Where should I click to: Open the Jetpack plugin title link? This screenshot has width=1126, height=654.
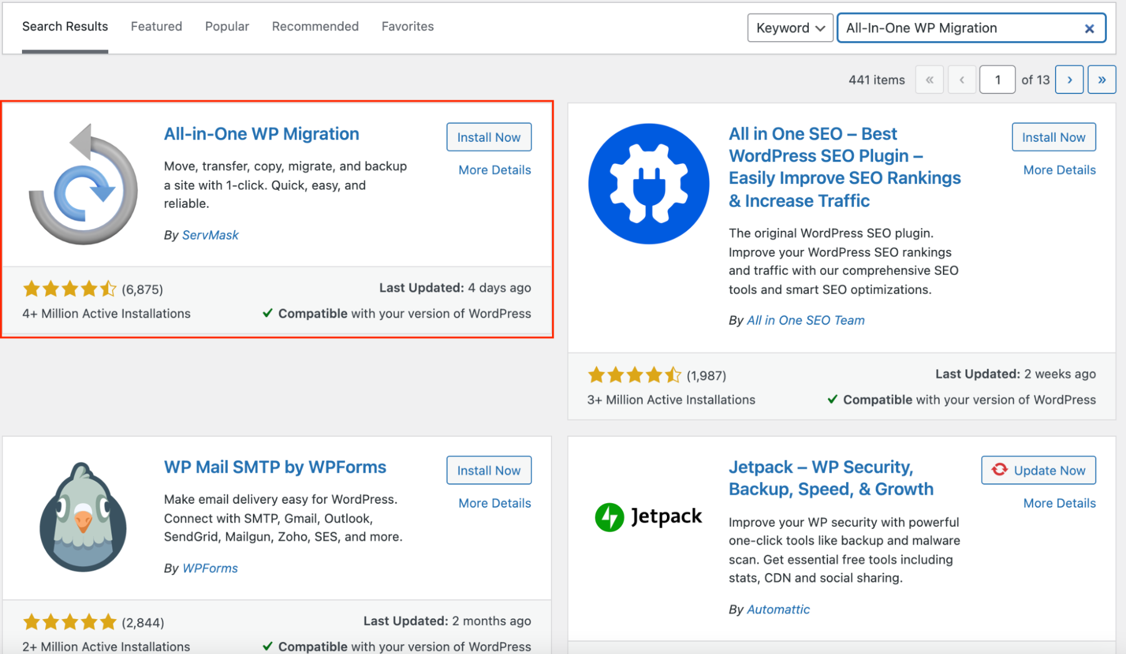pos(831,478)
